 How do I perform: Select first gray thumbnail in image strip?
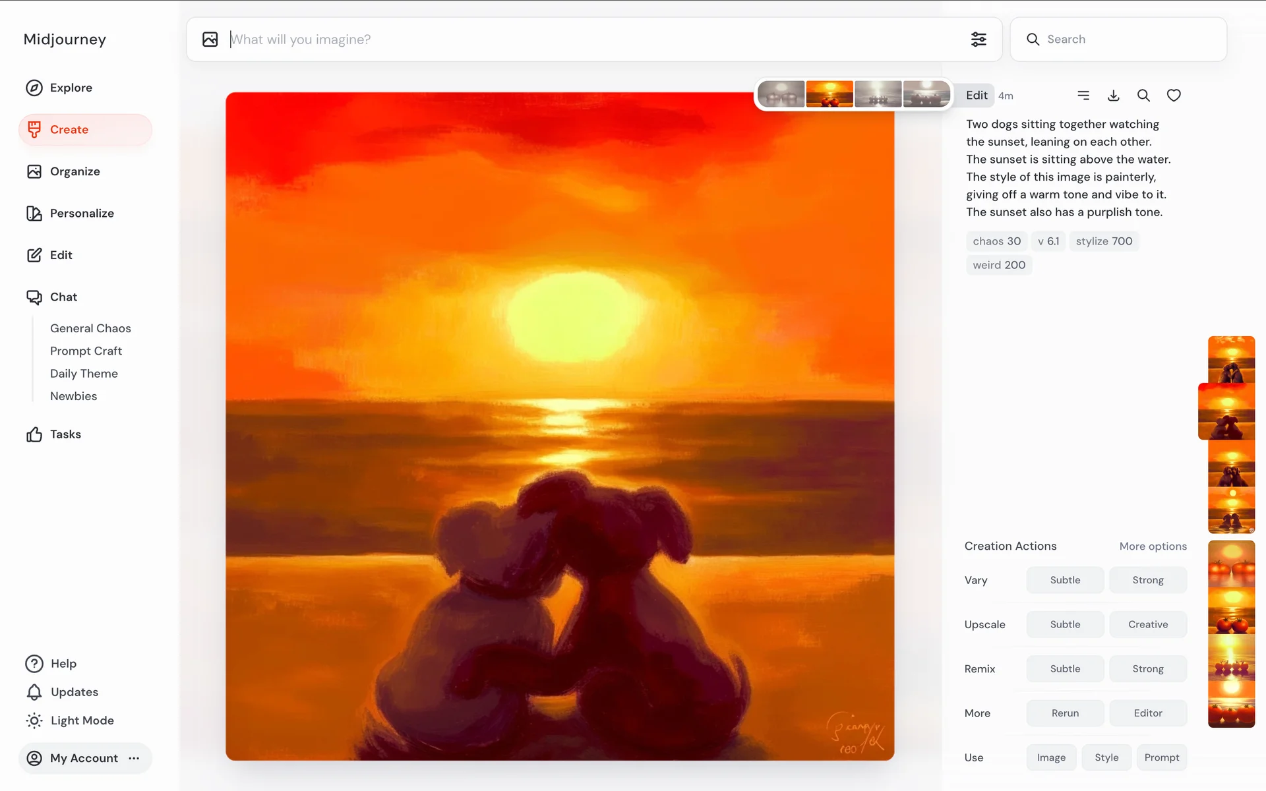[781, 94]
